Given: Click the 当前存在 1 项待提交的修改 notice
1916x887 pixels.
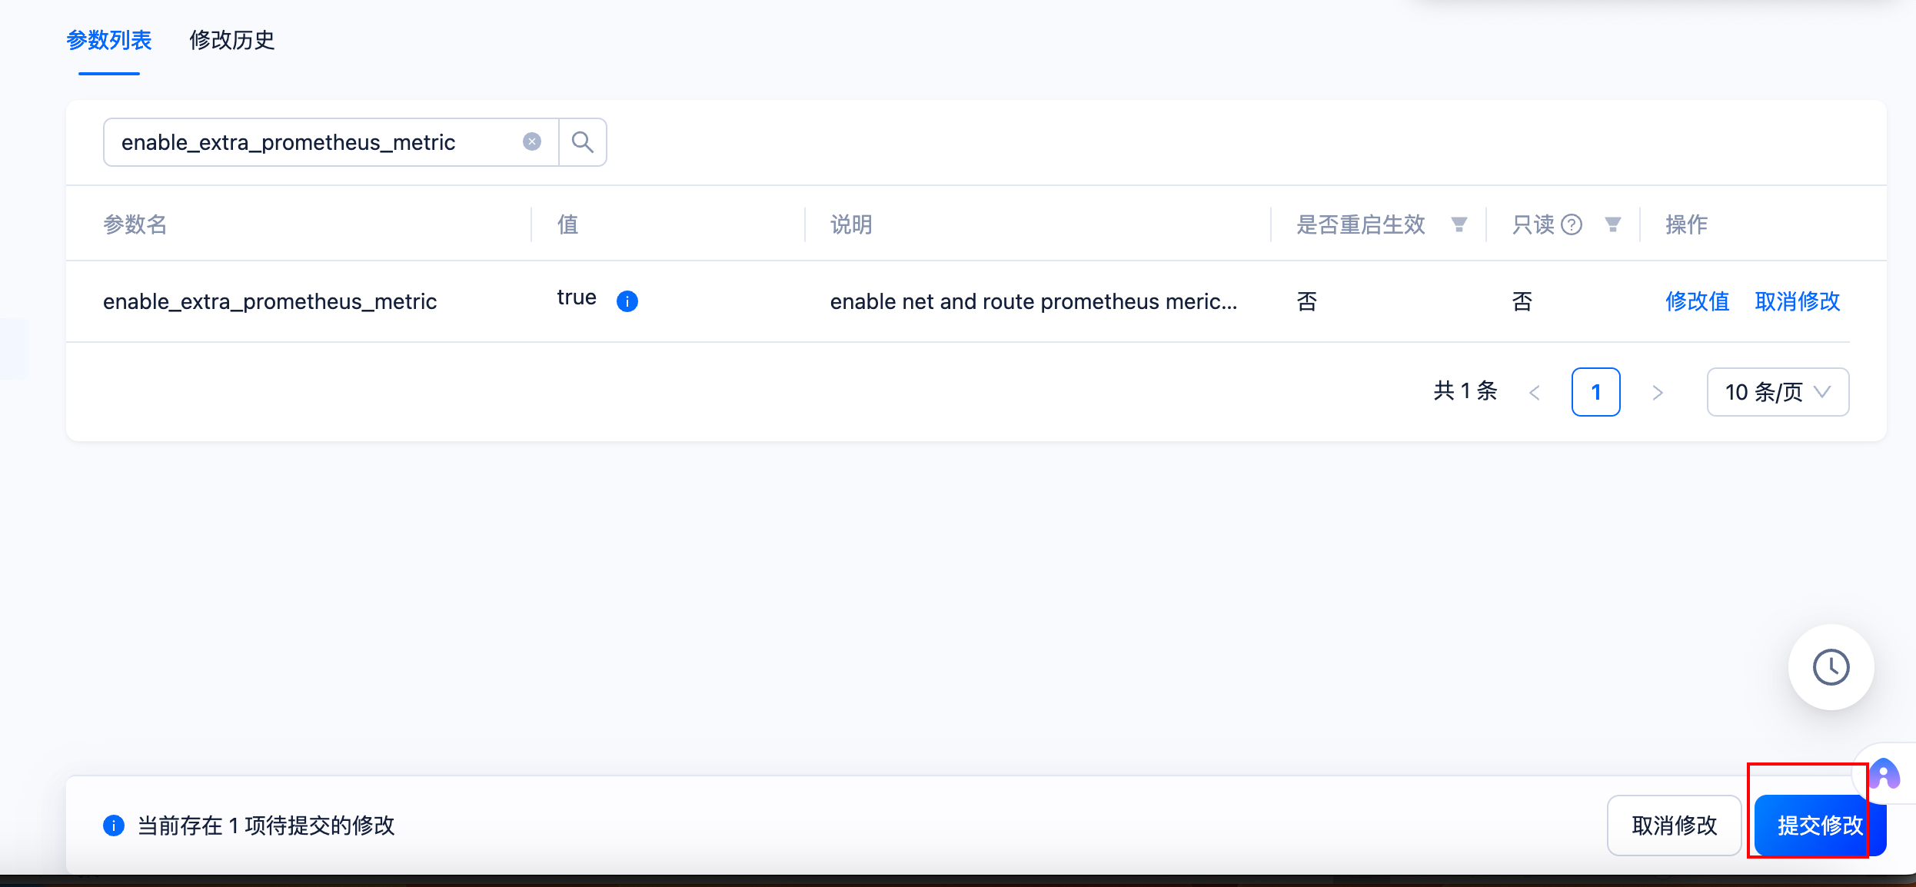Looking at the screenshot, I should (x=265, y=826).
